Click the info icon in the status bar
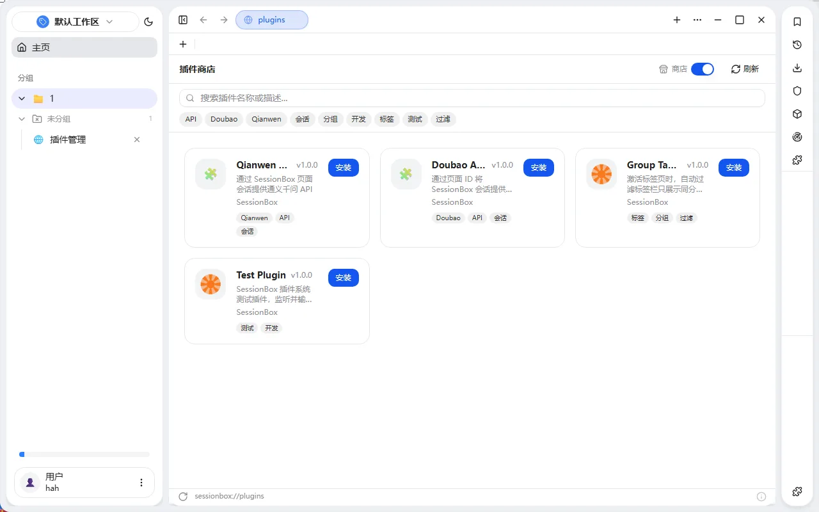The image size is (819, 512). coord(761,497)
